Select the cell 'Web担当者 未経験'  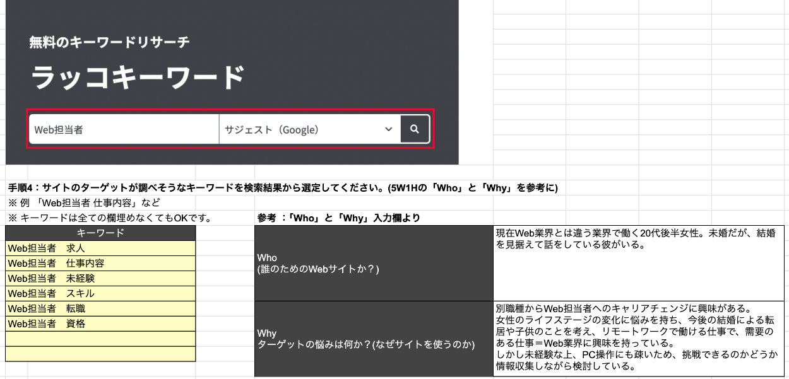pyautogui.click(x=100, y=278)
